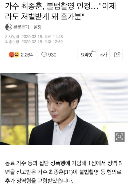Click the Beta label above 요약봇

coord(93,51)
